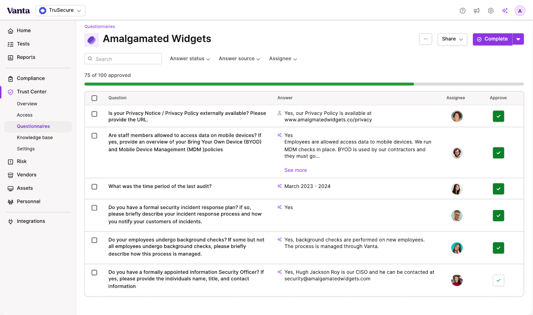Open the Assignee filter dropdown
533x315 pixels.
coord(283,59)
